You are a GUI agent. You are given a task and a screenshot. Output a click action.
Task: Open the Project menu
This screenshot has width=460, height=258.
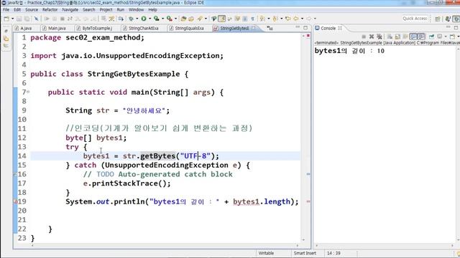click(x=106, y=9)
